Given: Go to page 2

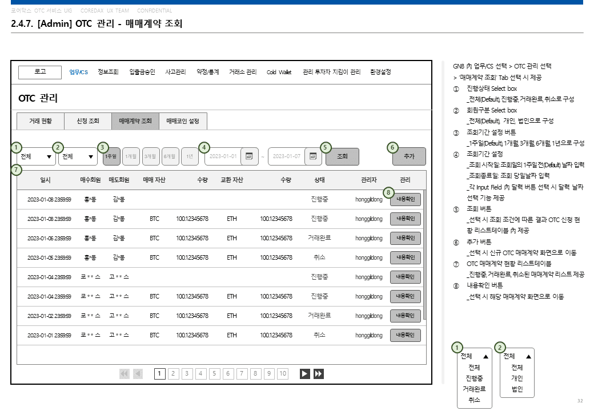Looking at the screenshot, I should pos(173,374).
